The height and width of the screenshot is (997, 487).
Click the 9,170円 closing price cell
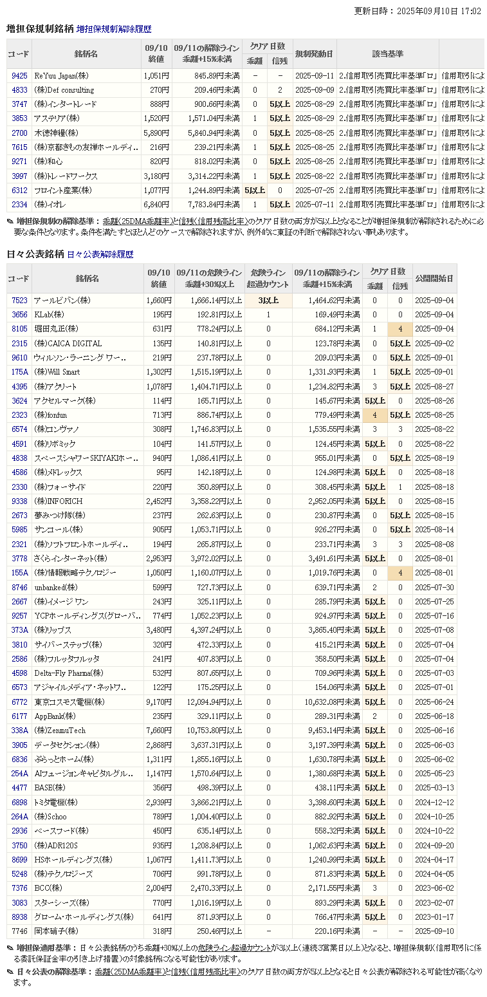(x=160, y=702)
